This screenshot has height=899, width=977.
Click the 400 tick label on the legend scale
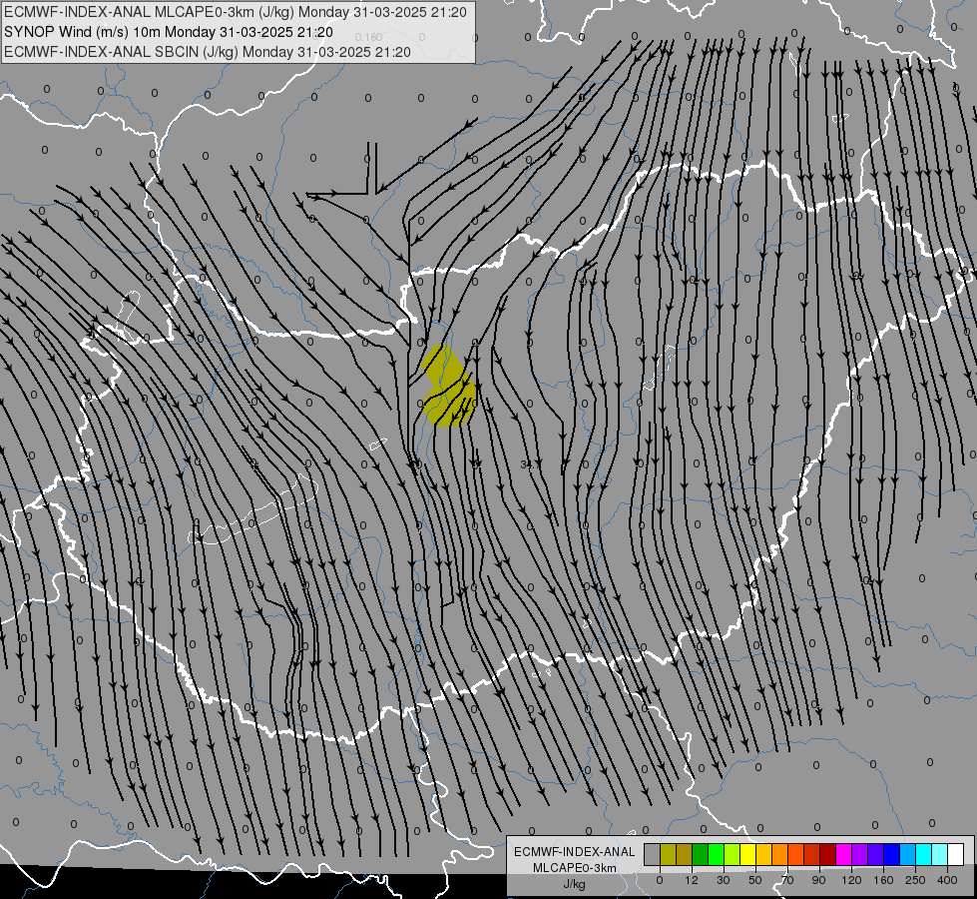[x=948, y=880]
